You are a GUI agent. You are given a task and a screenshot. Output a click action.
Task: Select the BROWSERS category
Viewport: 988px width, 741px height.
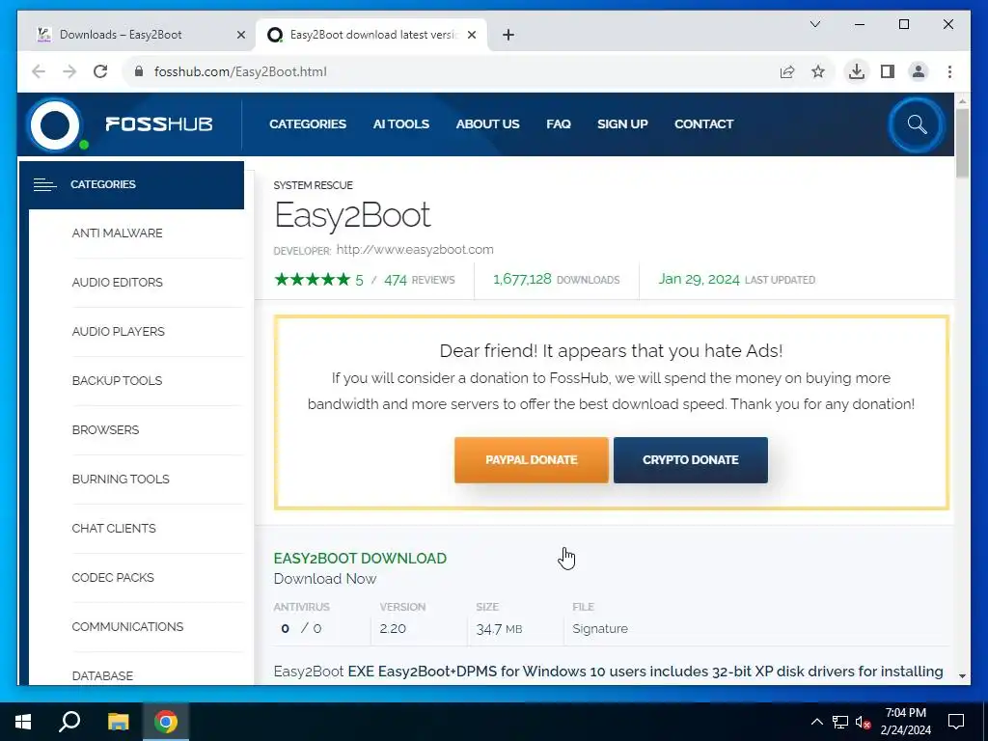[105, 429]
